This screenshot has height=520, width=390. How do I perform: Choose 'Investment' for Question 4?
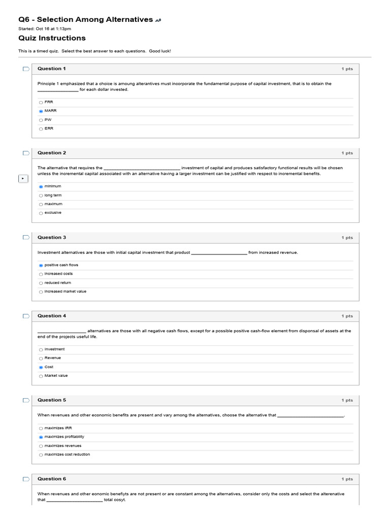(x=41, y=350)
